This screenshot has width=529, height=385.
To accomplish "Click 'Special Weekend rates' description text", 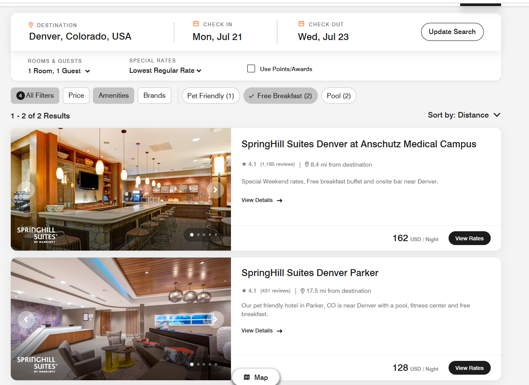I will 340,182.
